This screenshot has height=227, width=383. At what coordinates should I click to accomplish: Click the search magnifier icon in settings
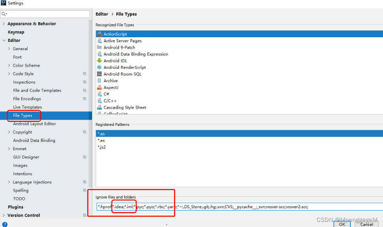point(4,14)
